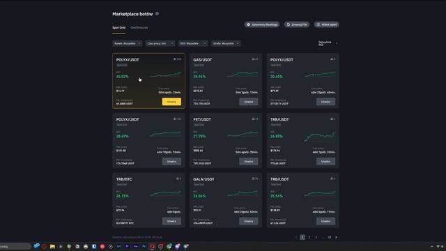This screenshot has height=251, width=446.
Task: Click Utwórz on the GAS/USDT card
Action: (249, 102)
